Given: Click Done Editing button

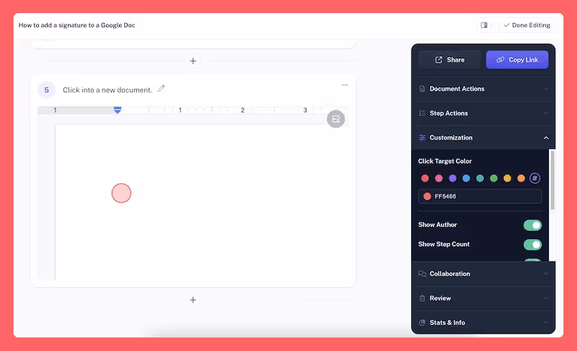Looking at the screenshot, I should point(527,25).
